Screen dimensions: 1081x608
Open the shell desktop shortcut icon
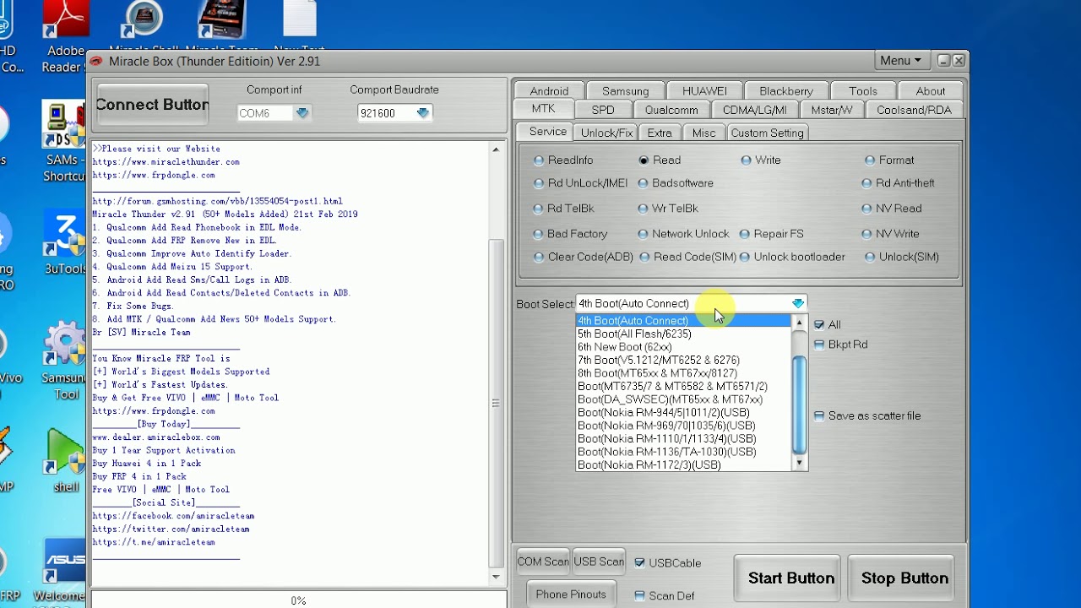point(66,460)
